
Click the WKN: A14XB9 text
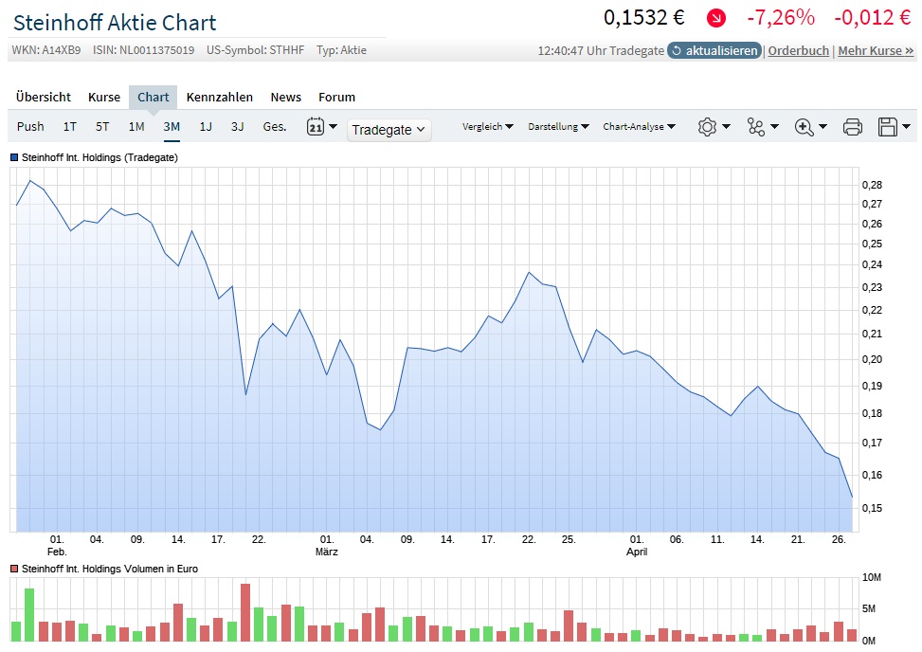[46, 50]
